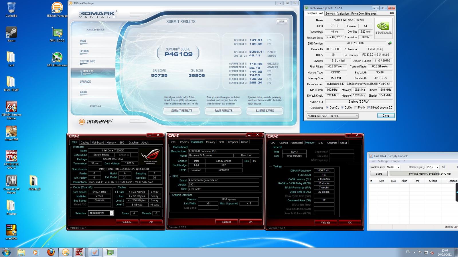
Task: Open the Graphs menu in LinX
Action: tap(396, 161)
